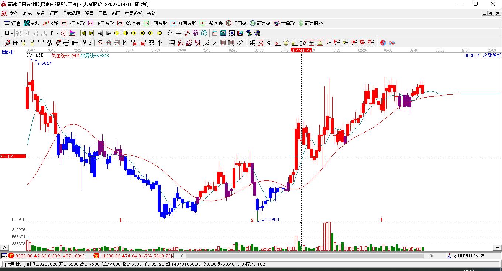This screenshot has height=271, width=502.
Task: Open the 帮助 menu
Action: pyautogui.click(x=151, y=14)
